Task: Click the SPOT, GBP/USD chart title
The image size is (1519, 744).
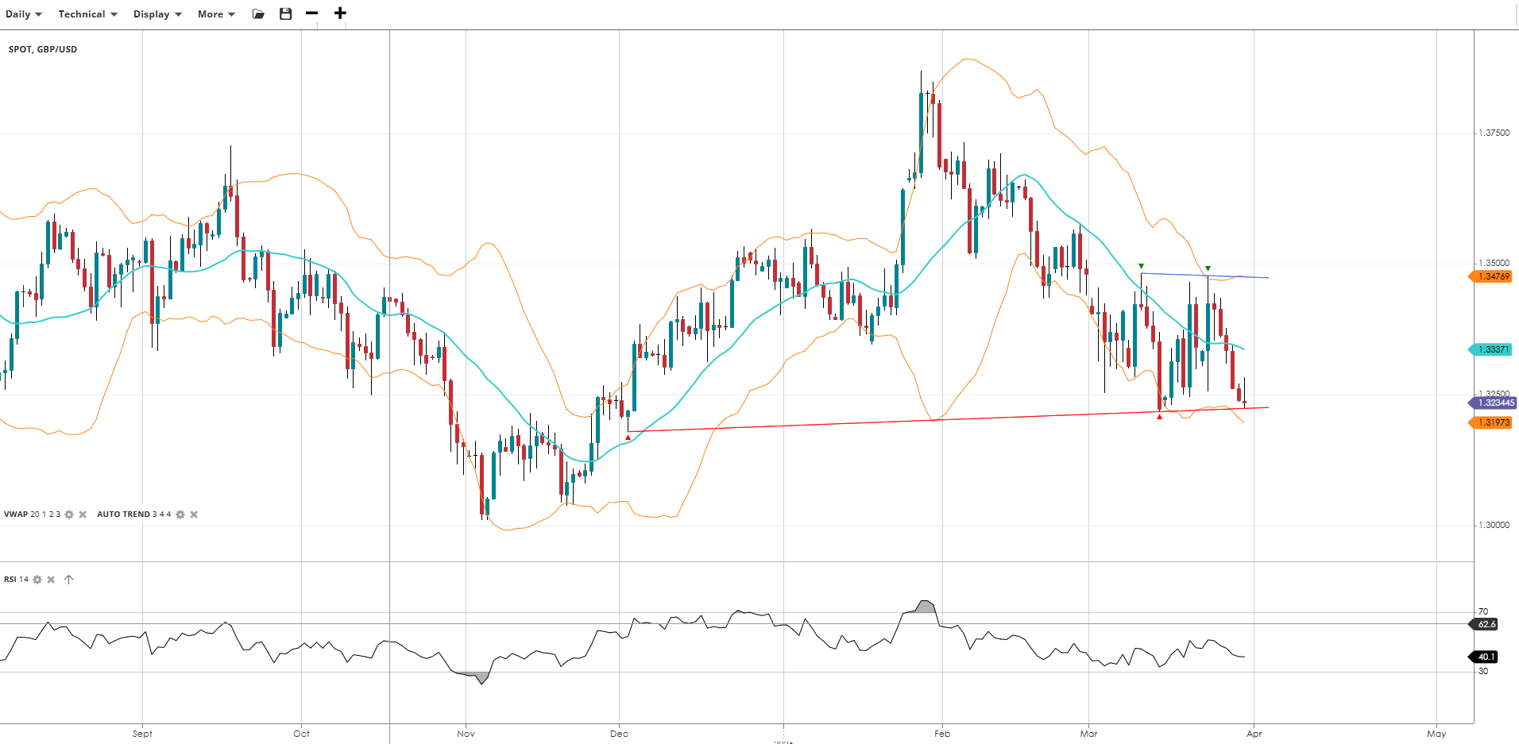Action: pyautogui.click(x=43, y=49)
